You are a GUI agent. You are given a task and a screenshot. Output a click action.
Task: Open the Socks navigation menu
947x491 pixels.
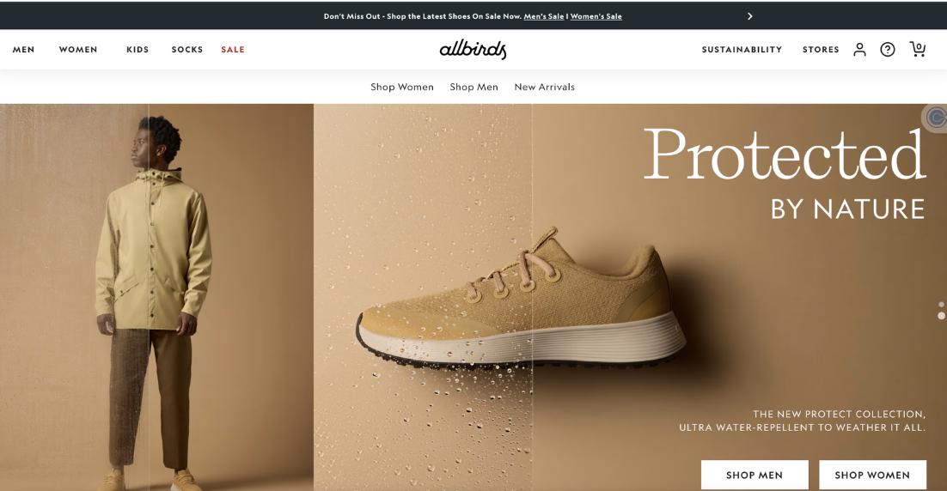pos(187,50)
